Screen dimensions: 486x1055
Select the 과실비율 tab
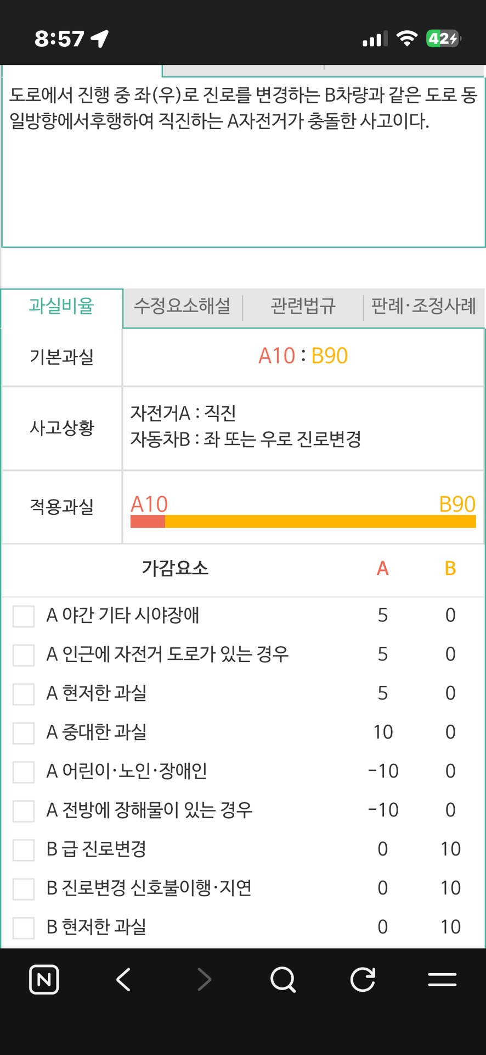61,306
